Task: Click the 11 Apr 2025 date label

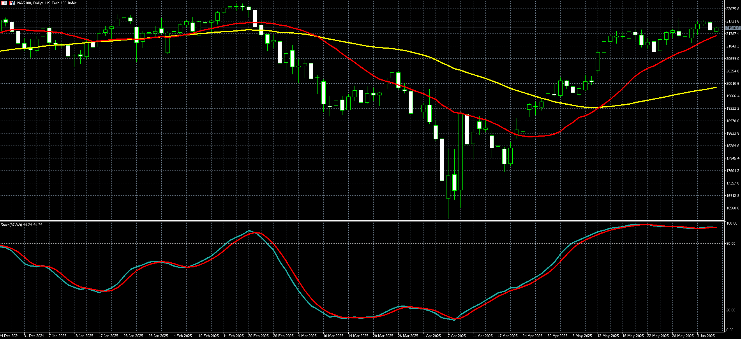Action: 483,335
